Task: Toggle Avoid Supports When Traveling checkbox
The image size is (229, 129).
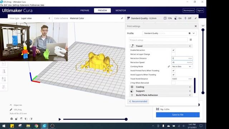Action: pos(173,75)
